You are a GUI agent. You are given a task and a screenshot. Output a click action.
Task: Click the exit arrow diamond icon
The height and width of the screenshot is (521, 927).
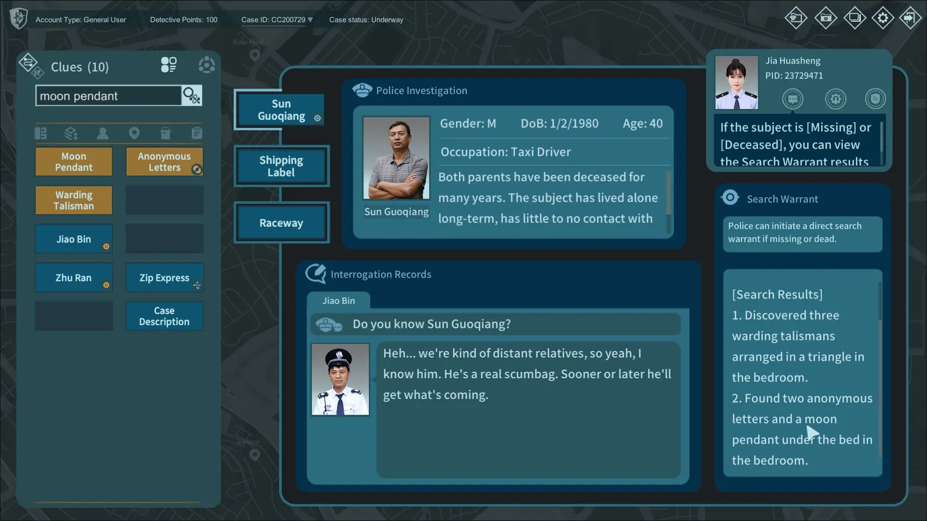910,18
